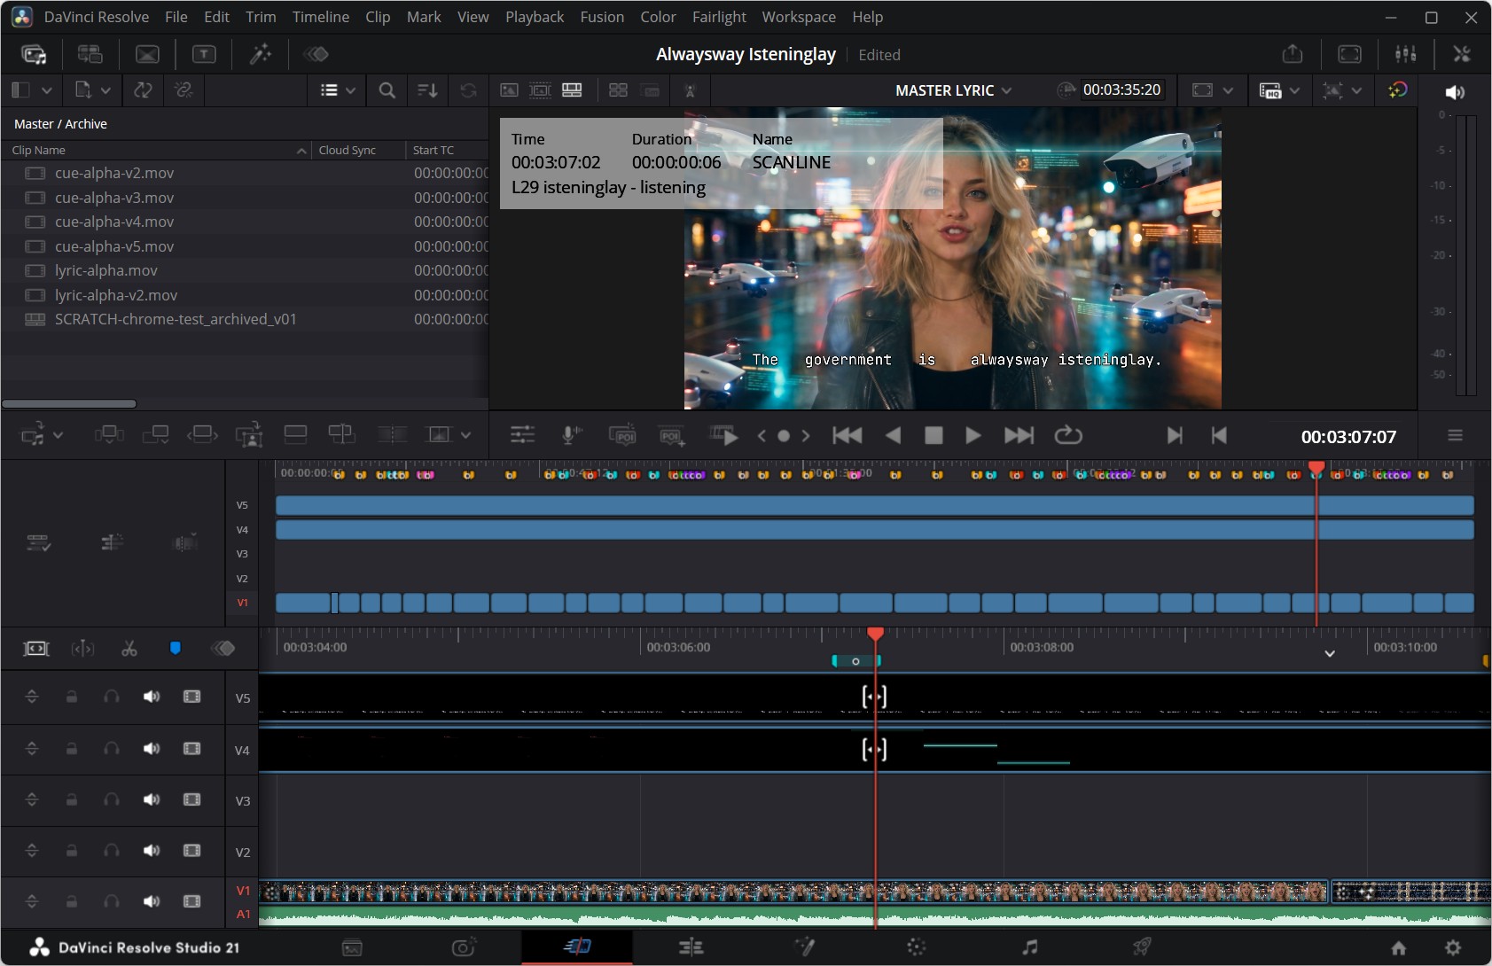
Task: Switch to the Deliver rocket page
Action: [1142, 947]
